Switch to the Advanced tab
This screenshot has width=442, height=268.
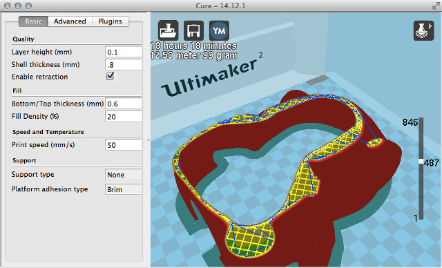(x=70, y=21)
